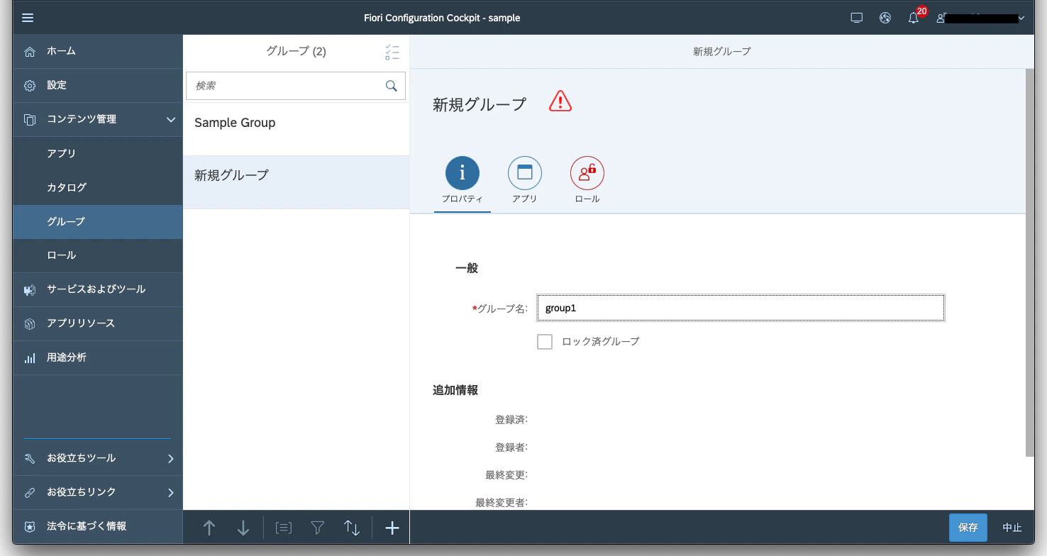Screen dimensions: 1047x556
Task: Go to ホーム in sidebar
Action: coord(98,52)
